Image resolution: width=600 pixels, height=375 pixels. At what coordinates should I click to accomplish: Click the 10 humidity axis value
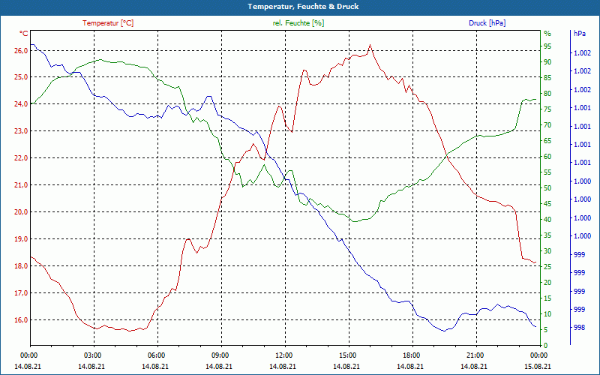point(547,314)
